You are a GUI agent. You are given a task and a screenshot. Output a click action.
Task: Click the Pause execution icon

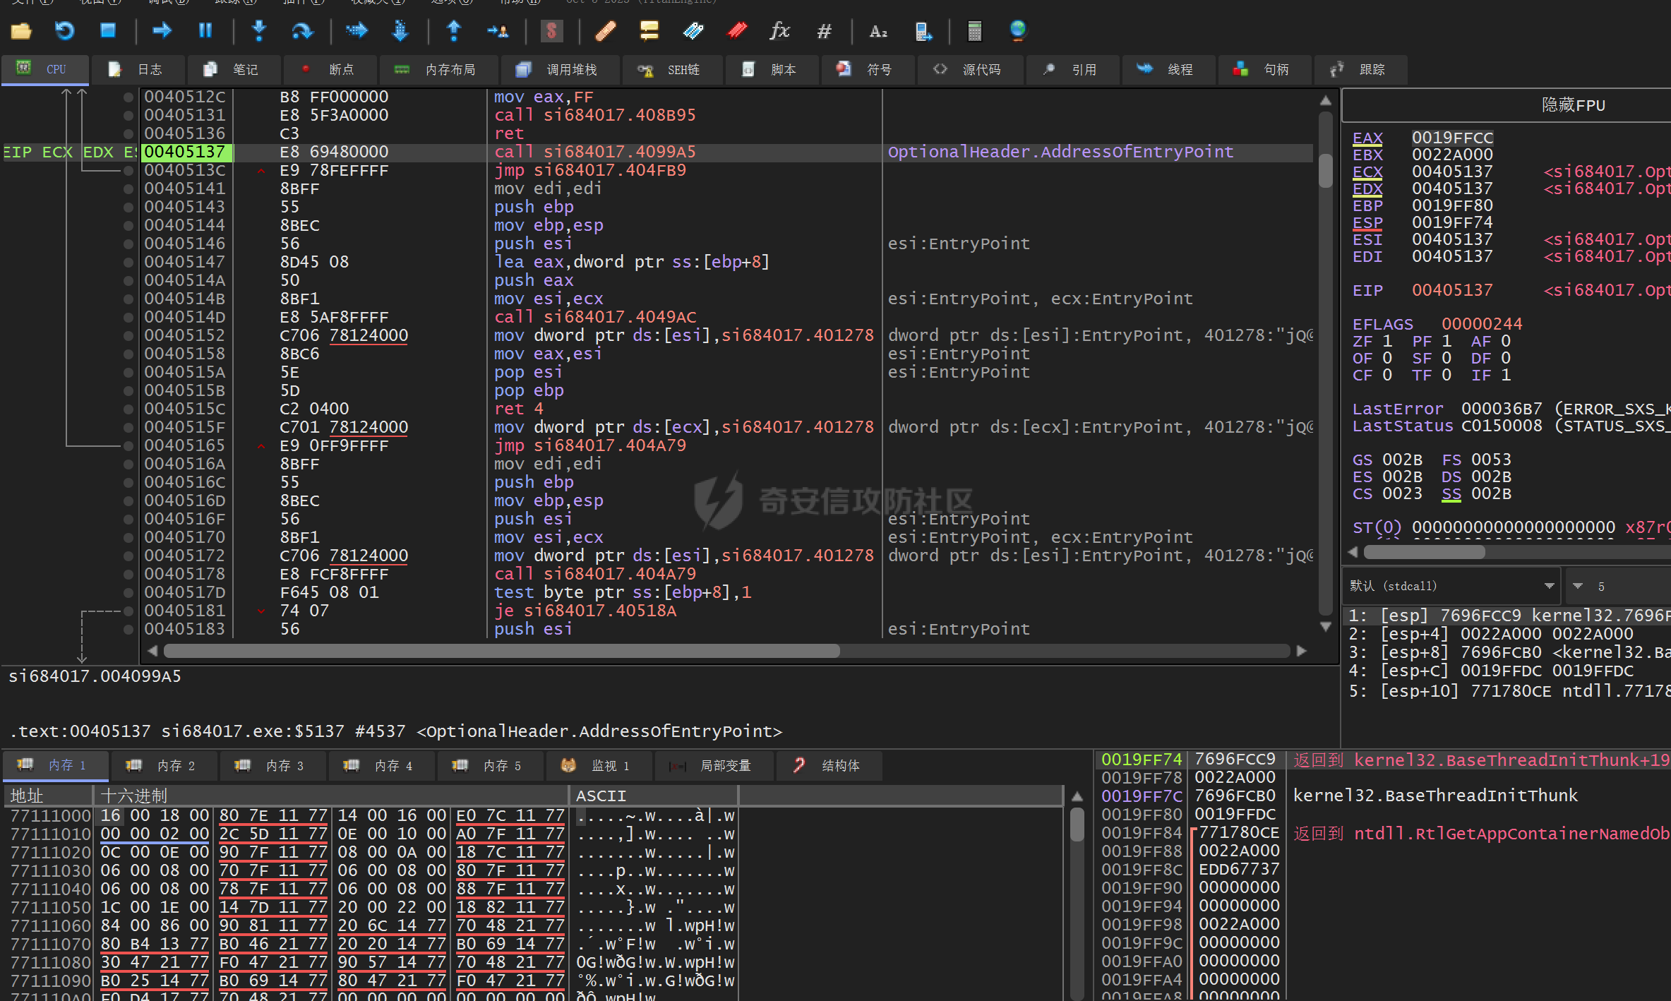205,31
